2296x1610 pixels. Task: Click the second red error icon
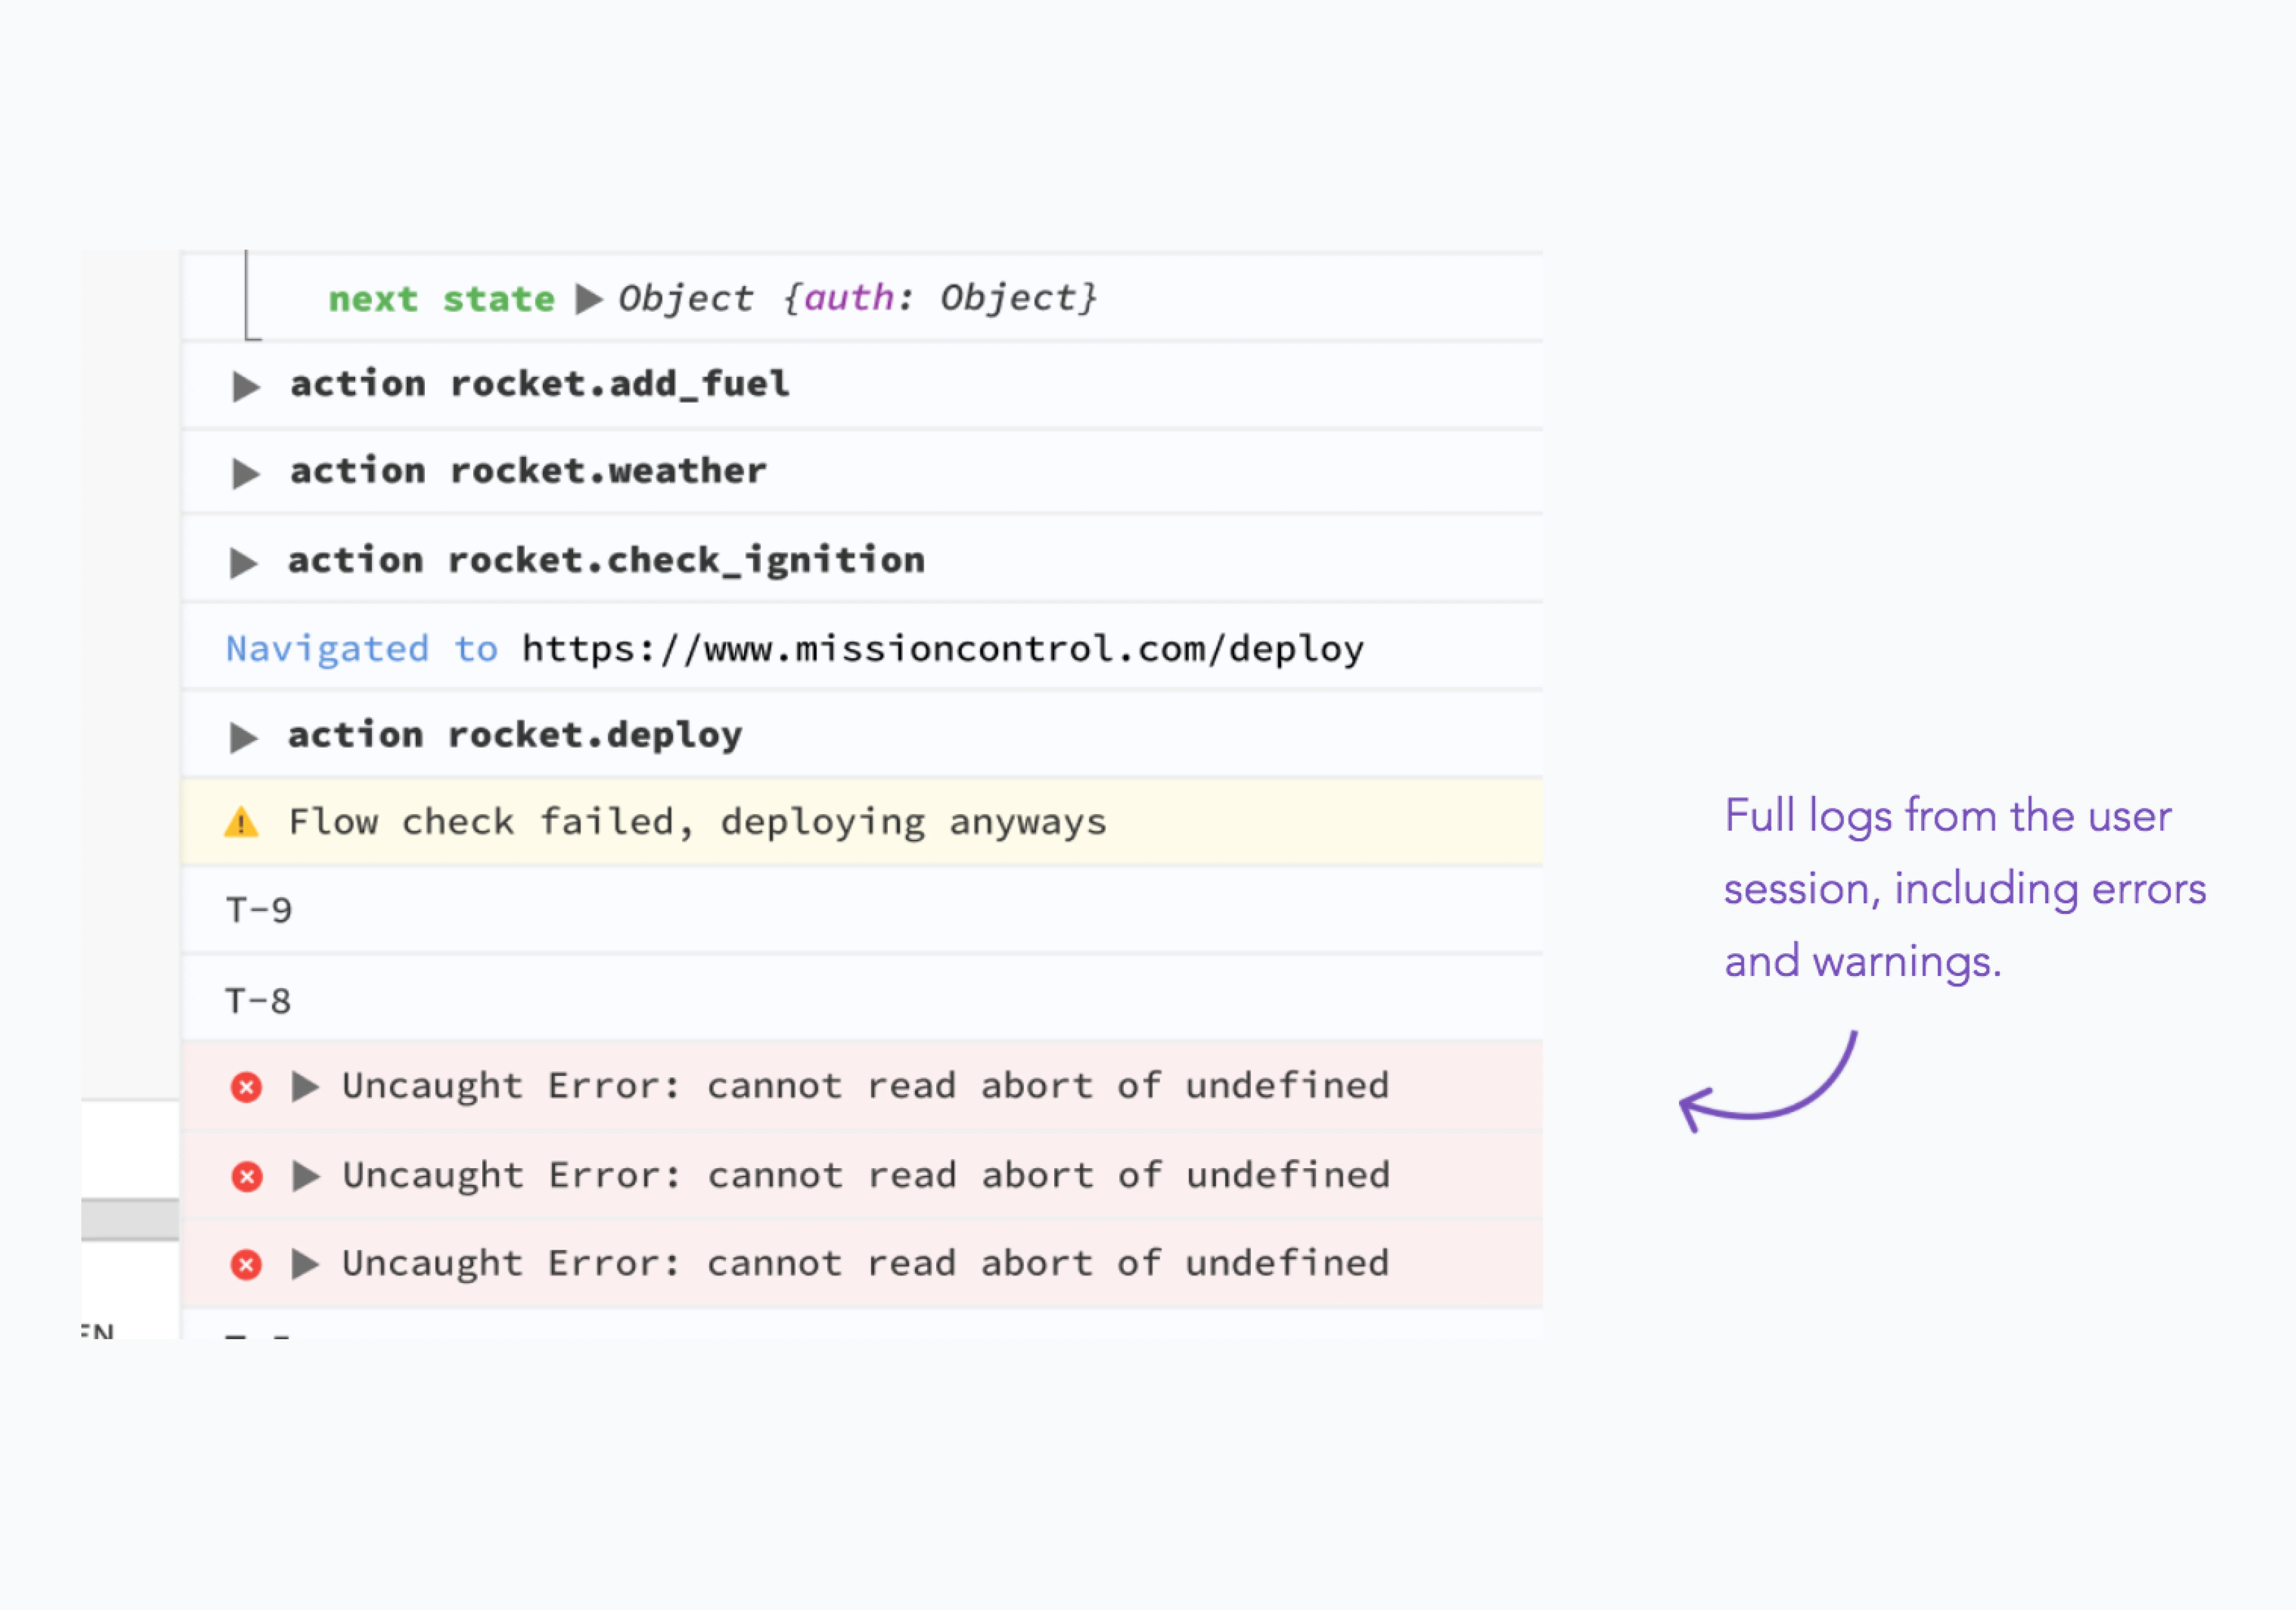click(246, 1176)
